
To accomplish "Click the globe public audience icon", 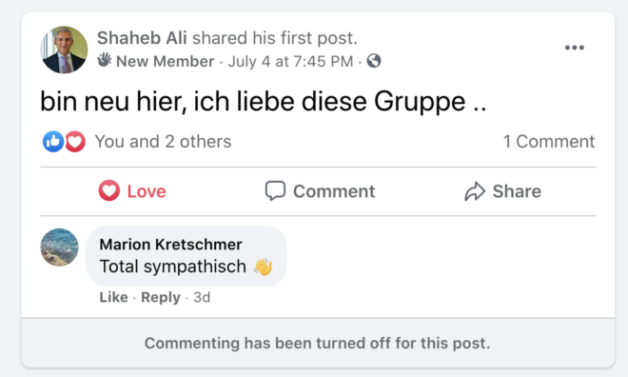I will pos(374,61).
